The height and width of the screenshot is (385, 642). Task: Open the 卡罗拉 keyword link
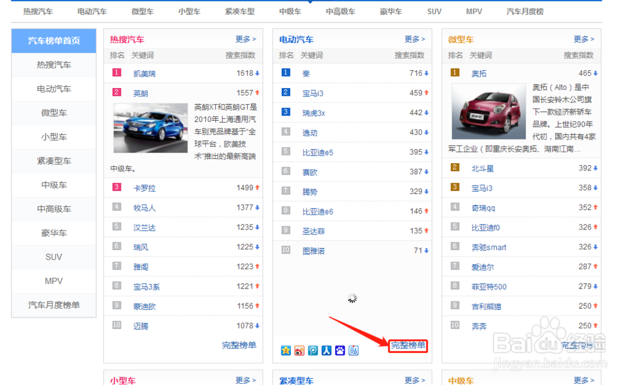click(x=144, y=188)
